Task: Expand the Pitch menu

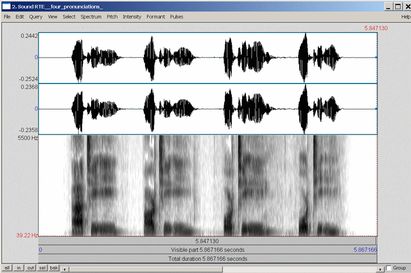Action: click(112, 16)
